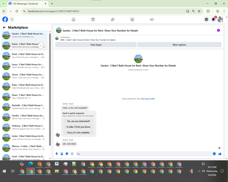Open the Danie conversation in list
The height and width of the screenshot is (182, 228).
24,45
